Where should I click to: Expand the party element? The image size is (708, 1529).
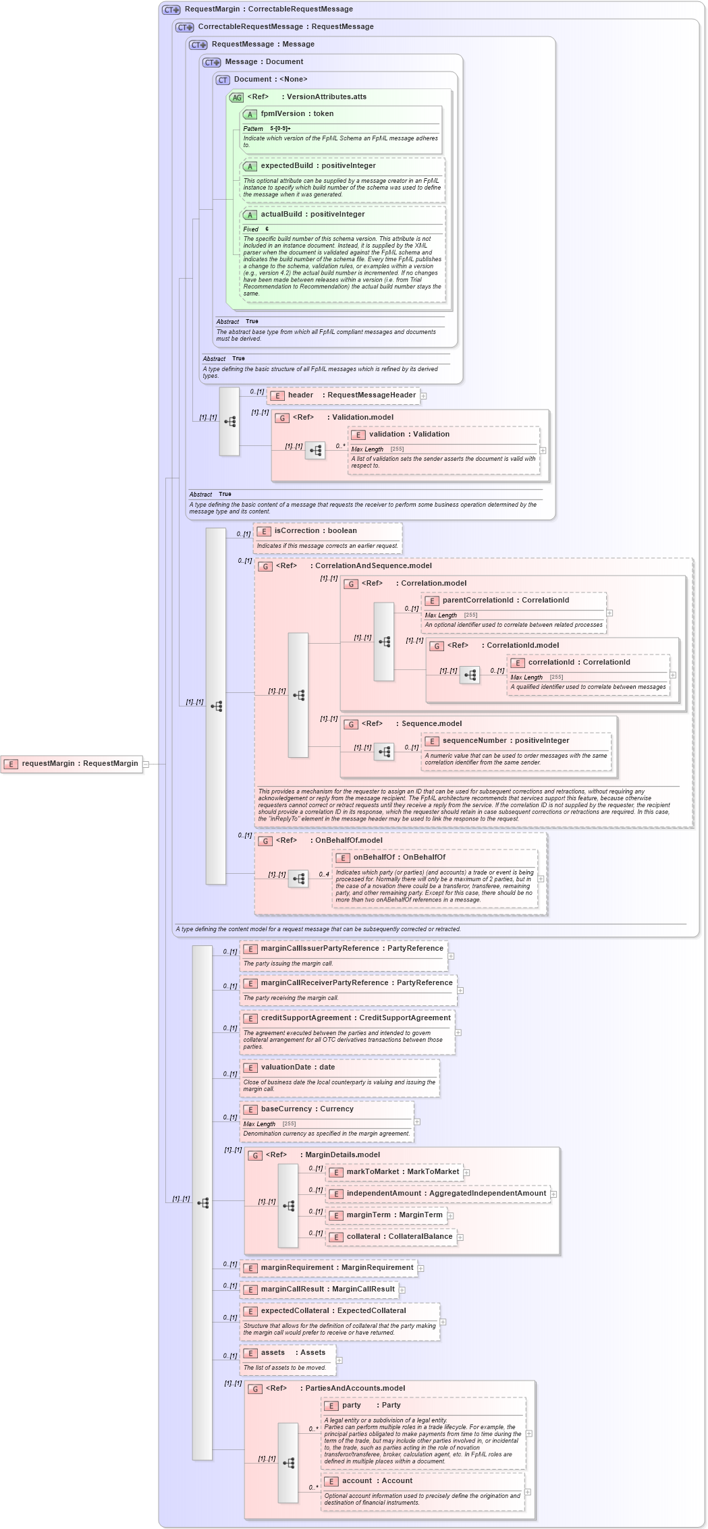529,1433
